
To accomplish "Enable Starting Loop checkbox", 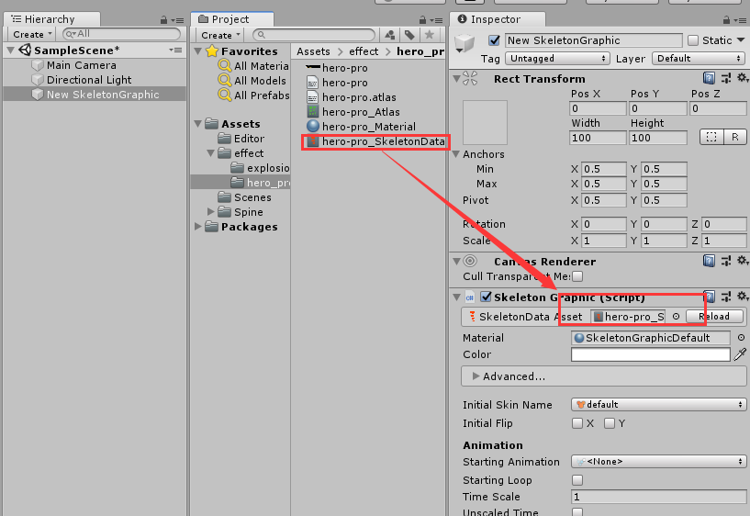I will pyautogui.click(x=577, y=479).
